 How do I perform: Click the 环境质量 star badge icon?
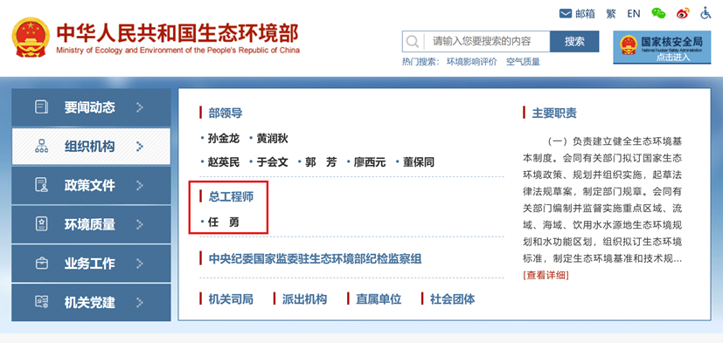point(41,224)
